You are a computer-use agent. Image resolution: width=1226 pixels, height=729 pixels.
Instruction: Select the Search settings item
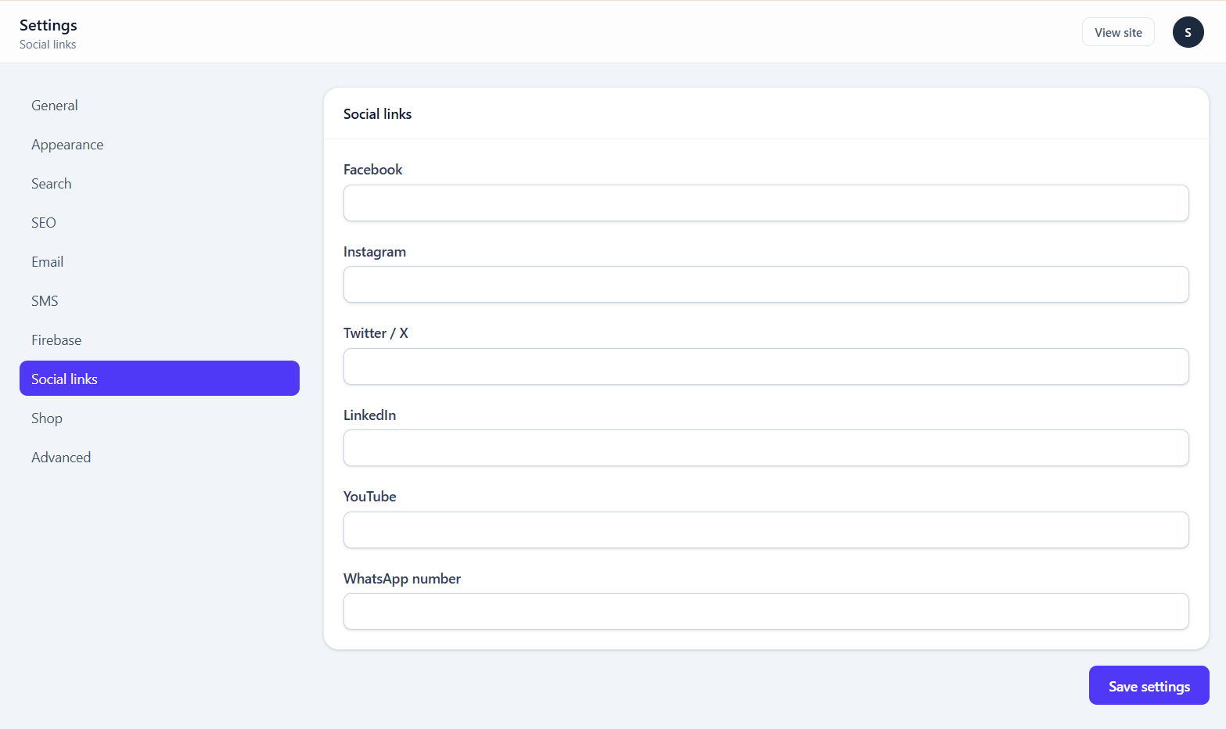pyautogui.click(x=160, y=183)
